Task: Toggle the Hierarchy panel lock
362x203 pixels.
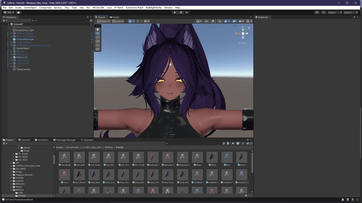Action: [x=88, y=17]
